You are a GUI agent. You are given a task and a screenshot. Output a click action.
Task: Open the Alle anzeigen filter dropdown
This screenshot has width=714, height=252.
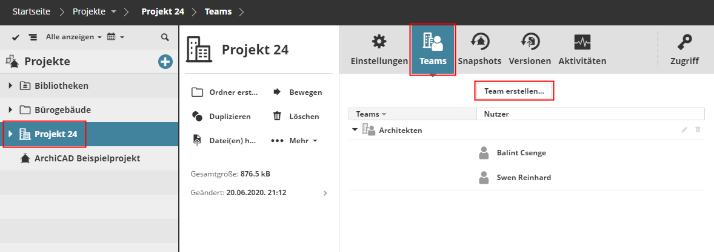tap(74, 37)
